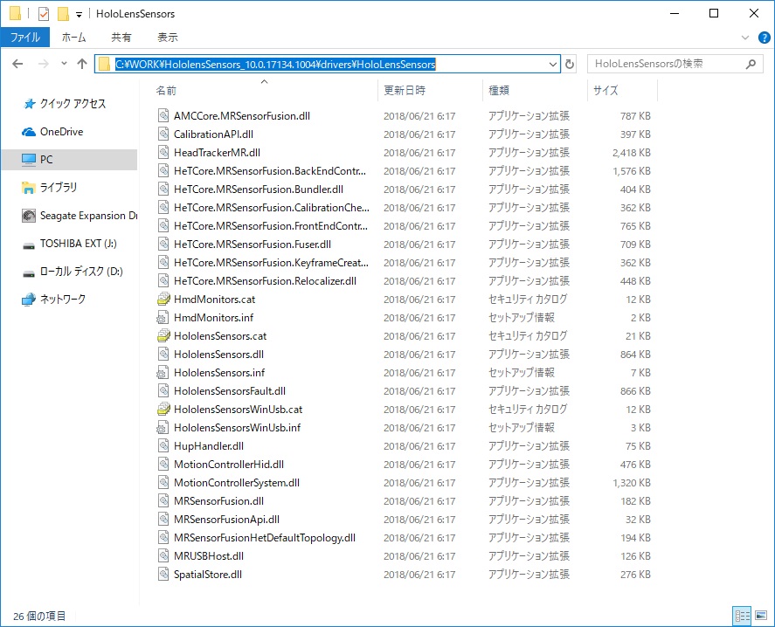This screenshot has height=627, width=775.
Task: Switch to details view icon in status bar
Action: (742, 616)
